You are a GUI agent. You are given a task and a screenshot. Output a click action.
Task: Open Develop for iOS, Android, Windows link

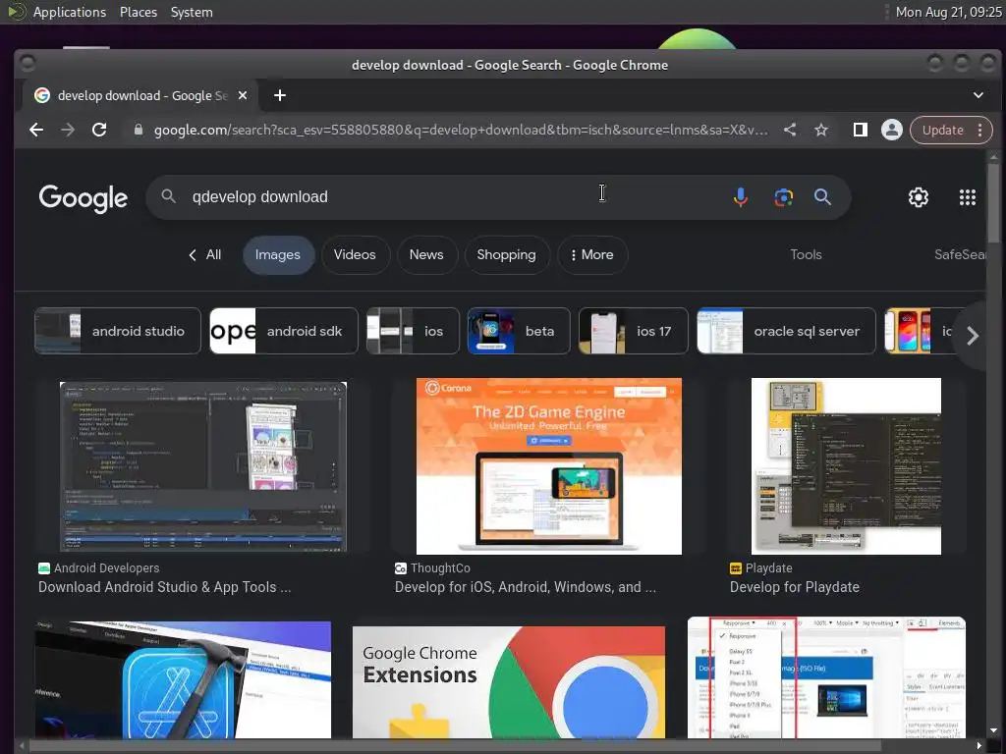tap(526, 587)
